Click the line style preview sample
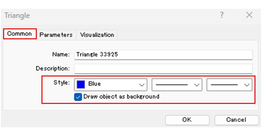Screen dimensions: 262x136 pyautogui.click(x=172, y=84)
